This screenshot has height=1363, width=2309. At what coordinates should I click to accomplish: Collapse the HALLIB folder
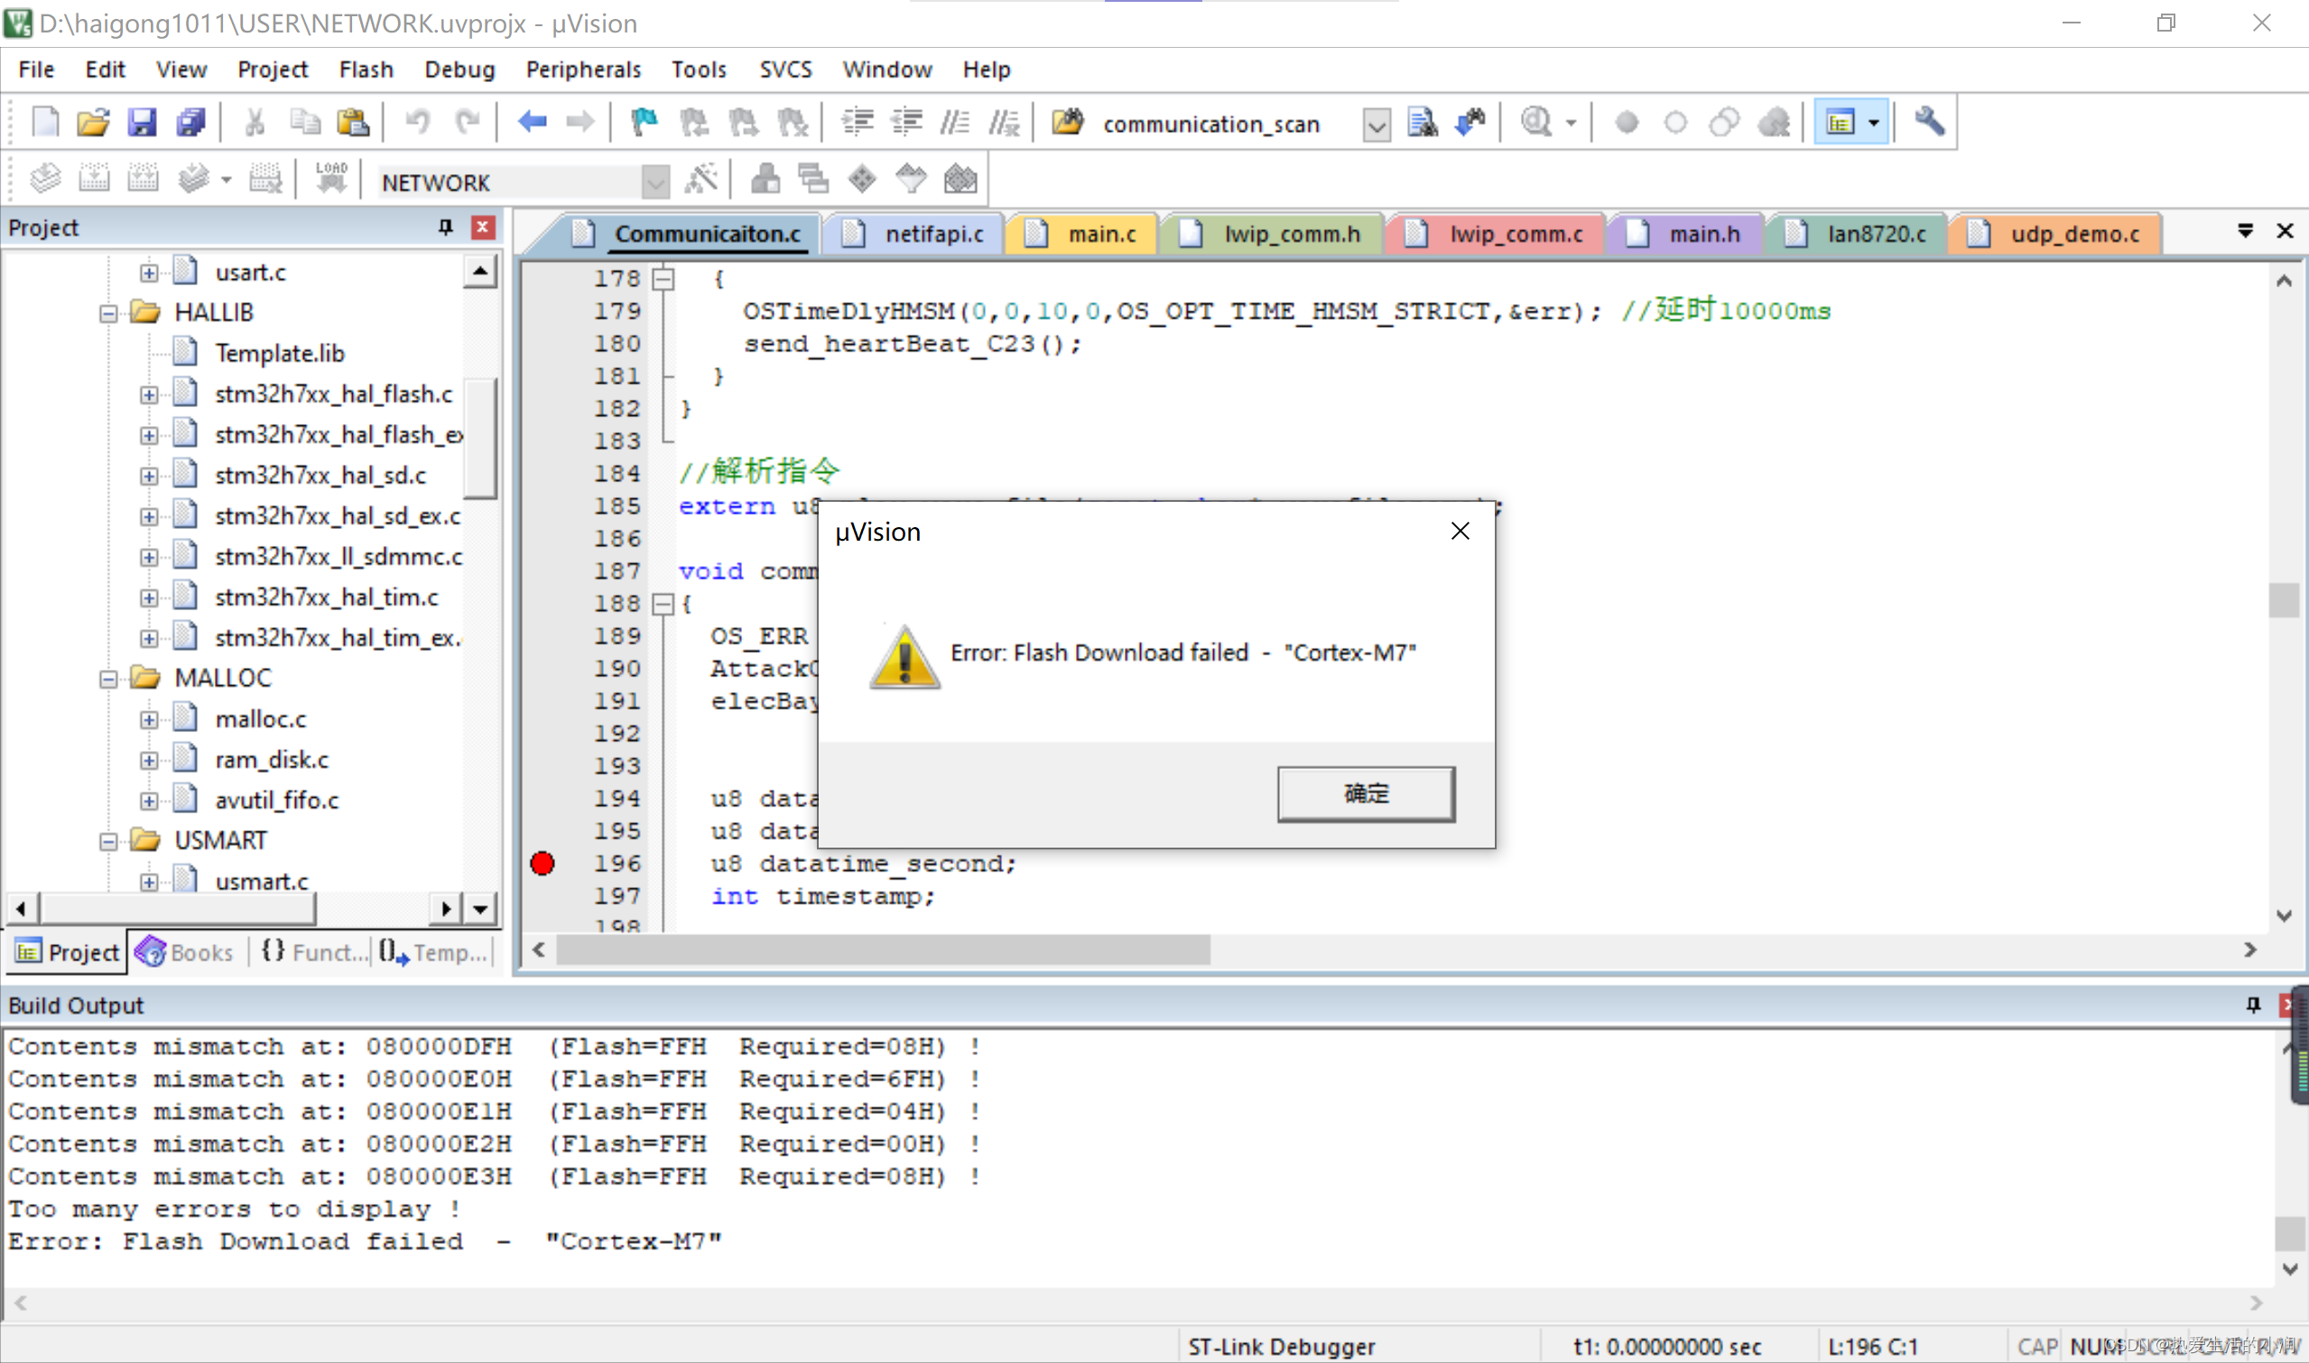tap(107, 312)
